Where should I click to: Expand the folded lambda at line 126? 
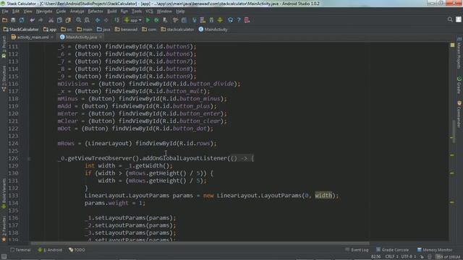242,158
